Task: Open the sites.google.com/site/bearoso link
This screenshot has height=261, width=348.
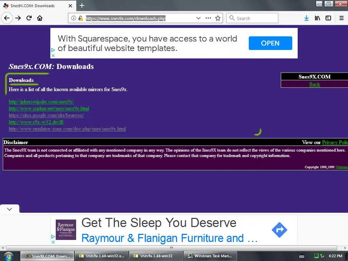Action: [46, 115]
